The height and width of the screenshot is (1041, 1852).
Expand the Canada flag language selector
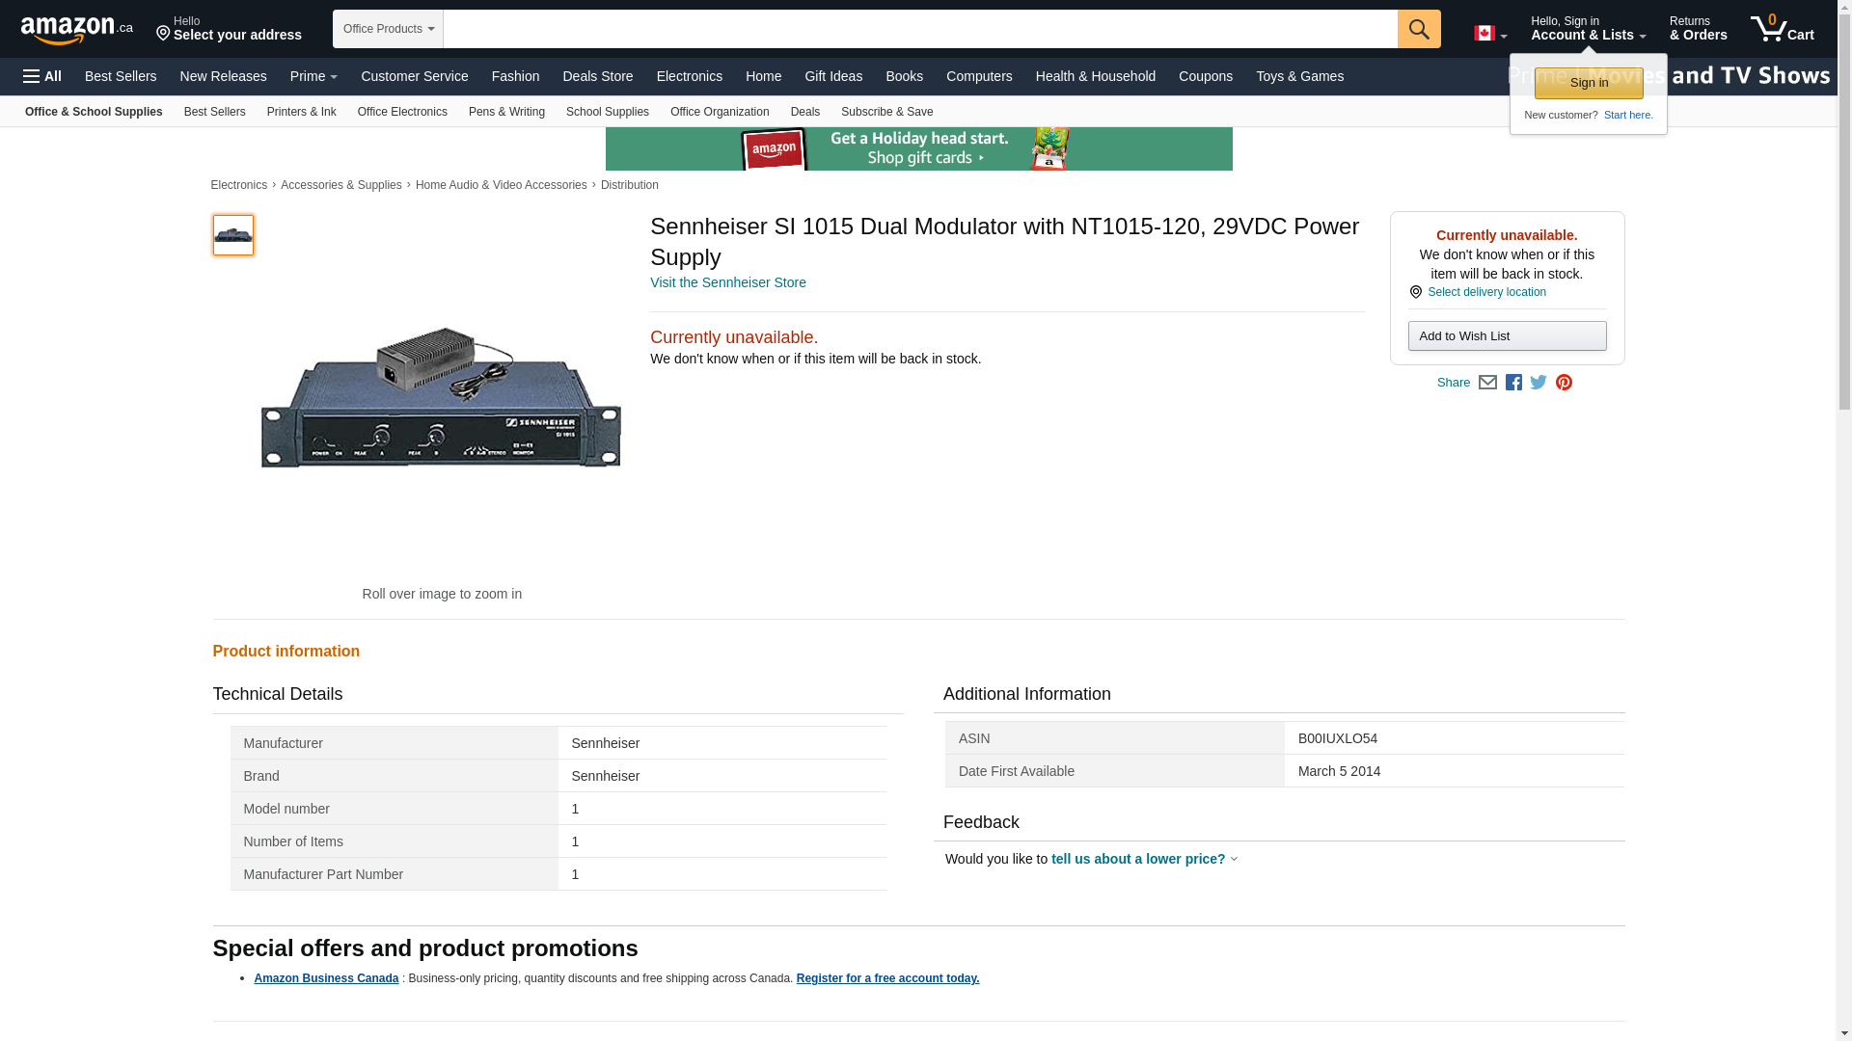[1489, 34]
